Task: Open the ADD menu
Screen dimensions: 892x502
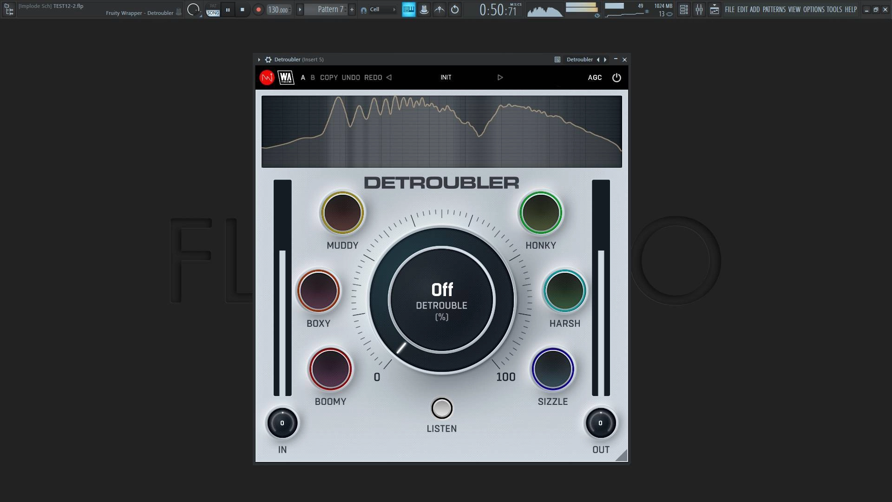Action: [x=755, y=9]
